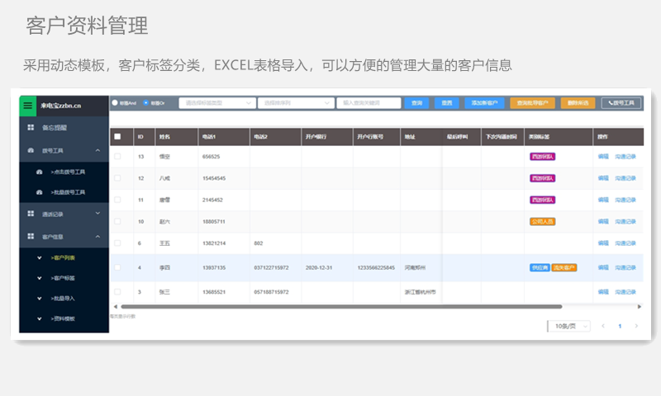
Task: Check the row checkbox for ID 12
Action: click(x=117, y=178)
